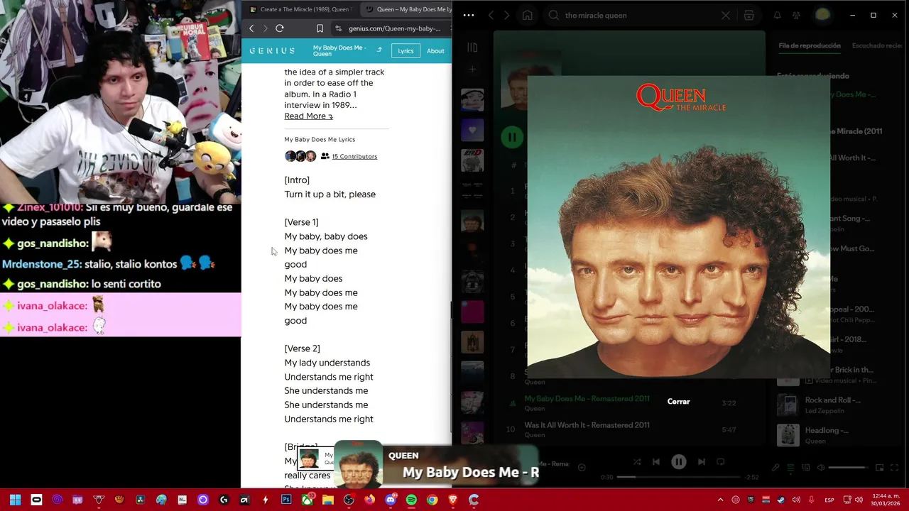This screenshot has height=511, width=909.
Task: Switch to the 'Create a The Miracle (1989)' tab
Action: coord(300,9)
